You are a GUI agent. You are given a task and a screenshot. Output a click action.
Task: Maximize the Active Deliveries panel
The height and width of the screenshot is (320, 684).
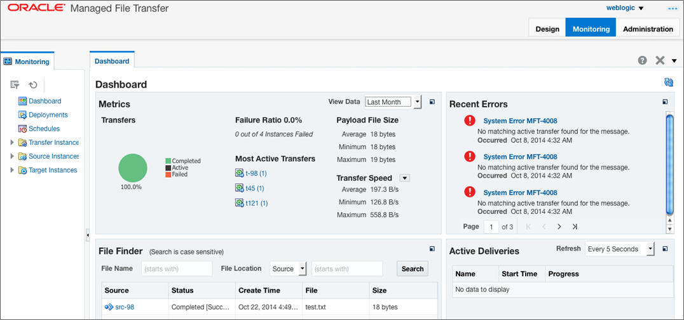pyautogui.click(x=665, y=248)
